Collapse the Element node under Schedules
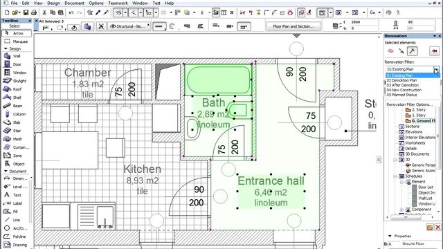Image resolution: width=443 pixels, height=249 pixels. [401, 182]
